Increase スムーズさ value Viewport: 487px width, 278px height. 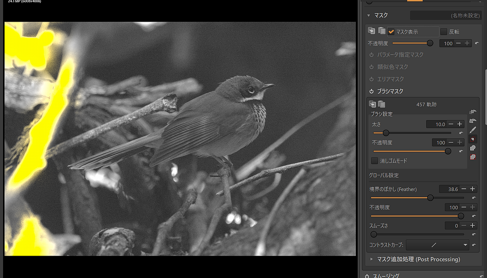tap(473, 225)
